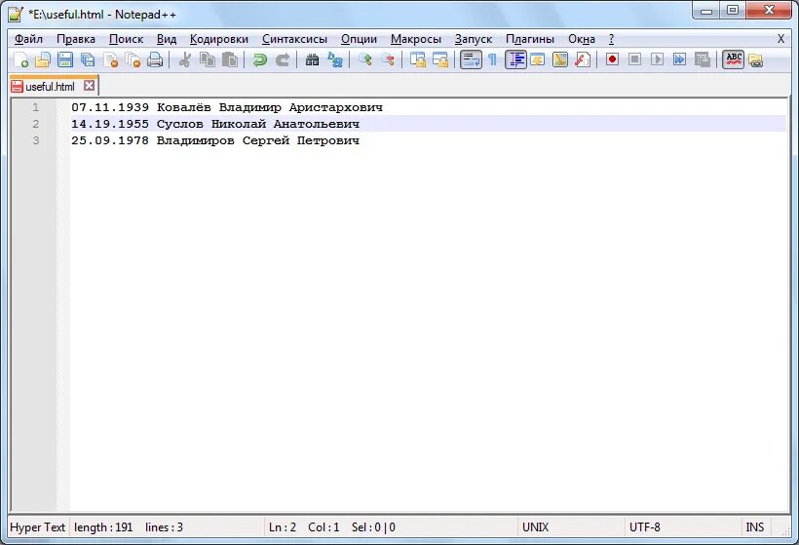Open the Поиск menu
The width and height of the screenshot is (799, 545).
(126, 39)
